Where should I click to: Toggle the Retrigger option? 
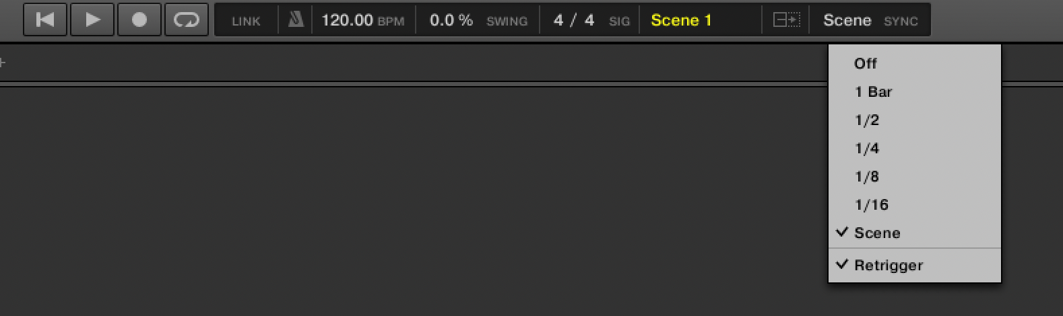pyautogui.click(x=888, y=266)
